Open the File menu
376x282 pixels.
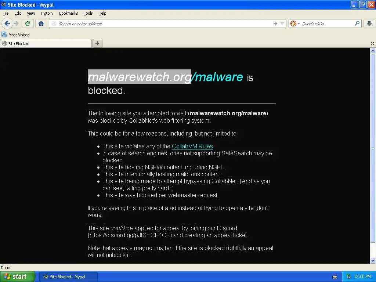pos(6,14)
